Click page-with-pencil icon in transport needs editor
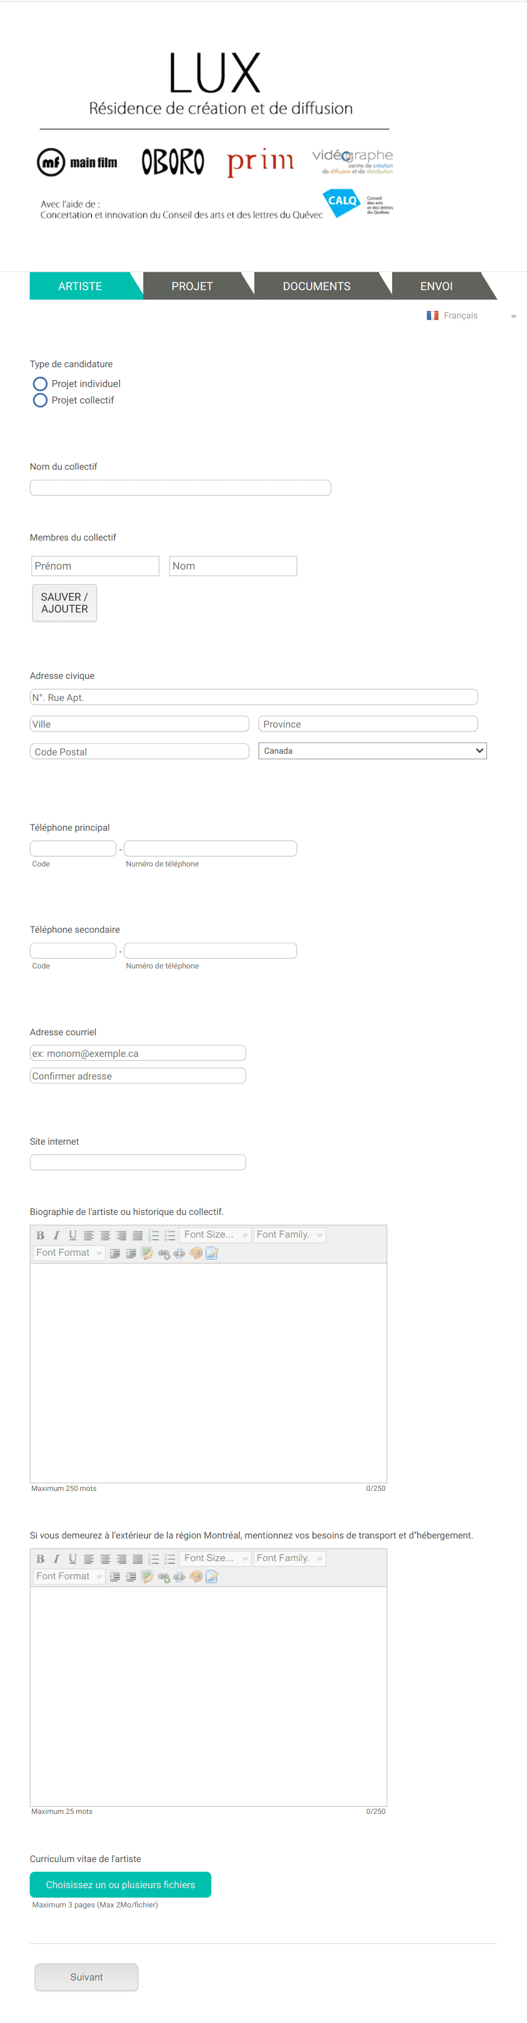The image size is (527, 2023). 212,1576
